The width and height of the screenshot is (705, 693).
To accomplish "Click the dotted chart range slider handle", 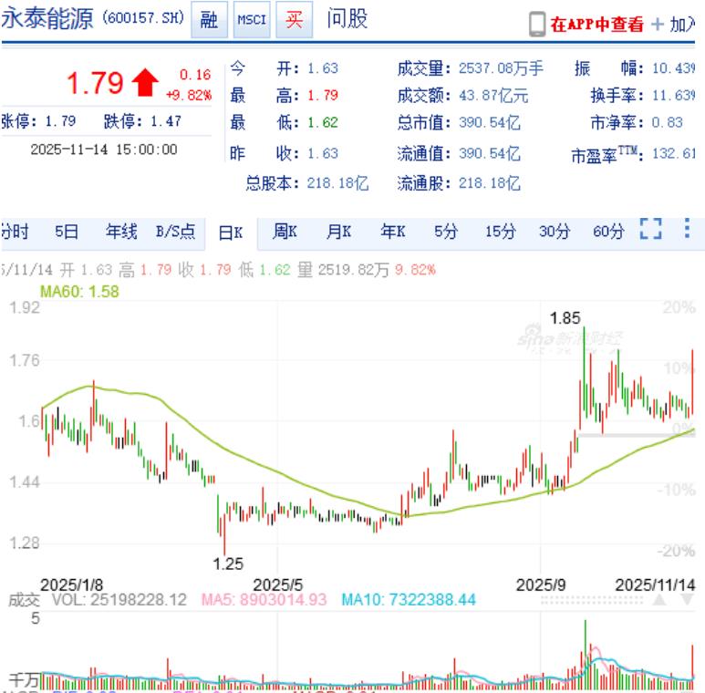I will point(591,600).
